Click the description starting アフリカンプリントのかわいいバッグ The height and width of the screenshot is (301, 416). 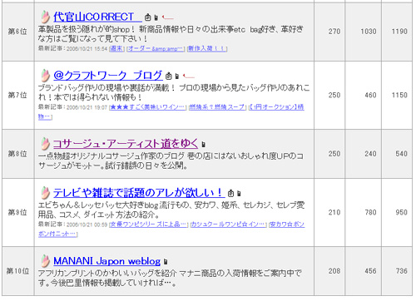click(170, 278)
